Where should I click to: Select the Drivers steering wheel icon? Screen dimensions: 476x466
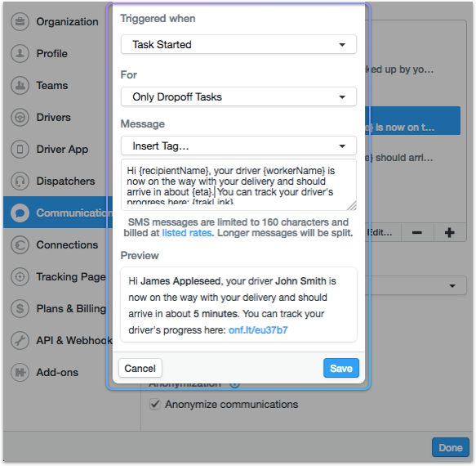pyautogui.click(x=20, y=118)
